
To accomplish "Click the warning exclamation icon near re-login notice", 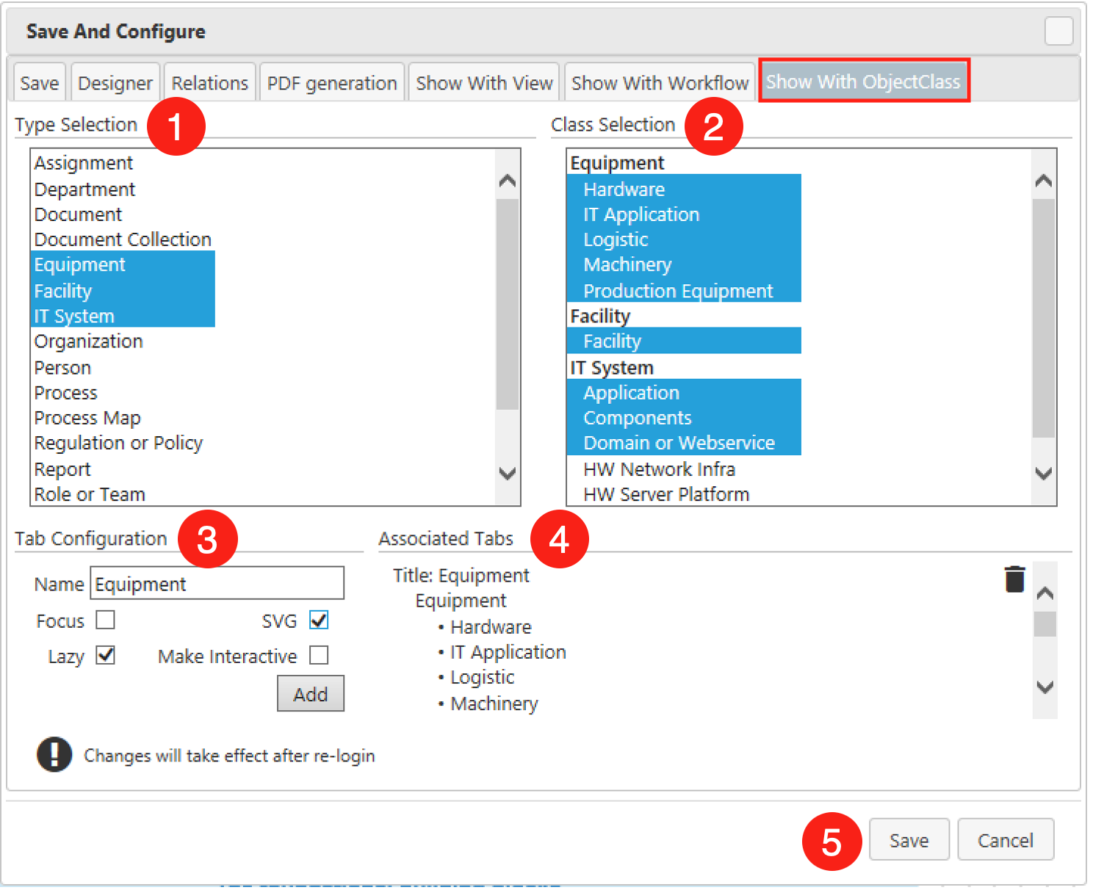I will 54,754.
